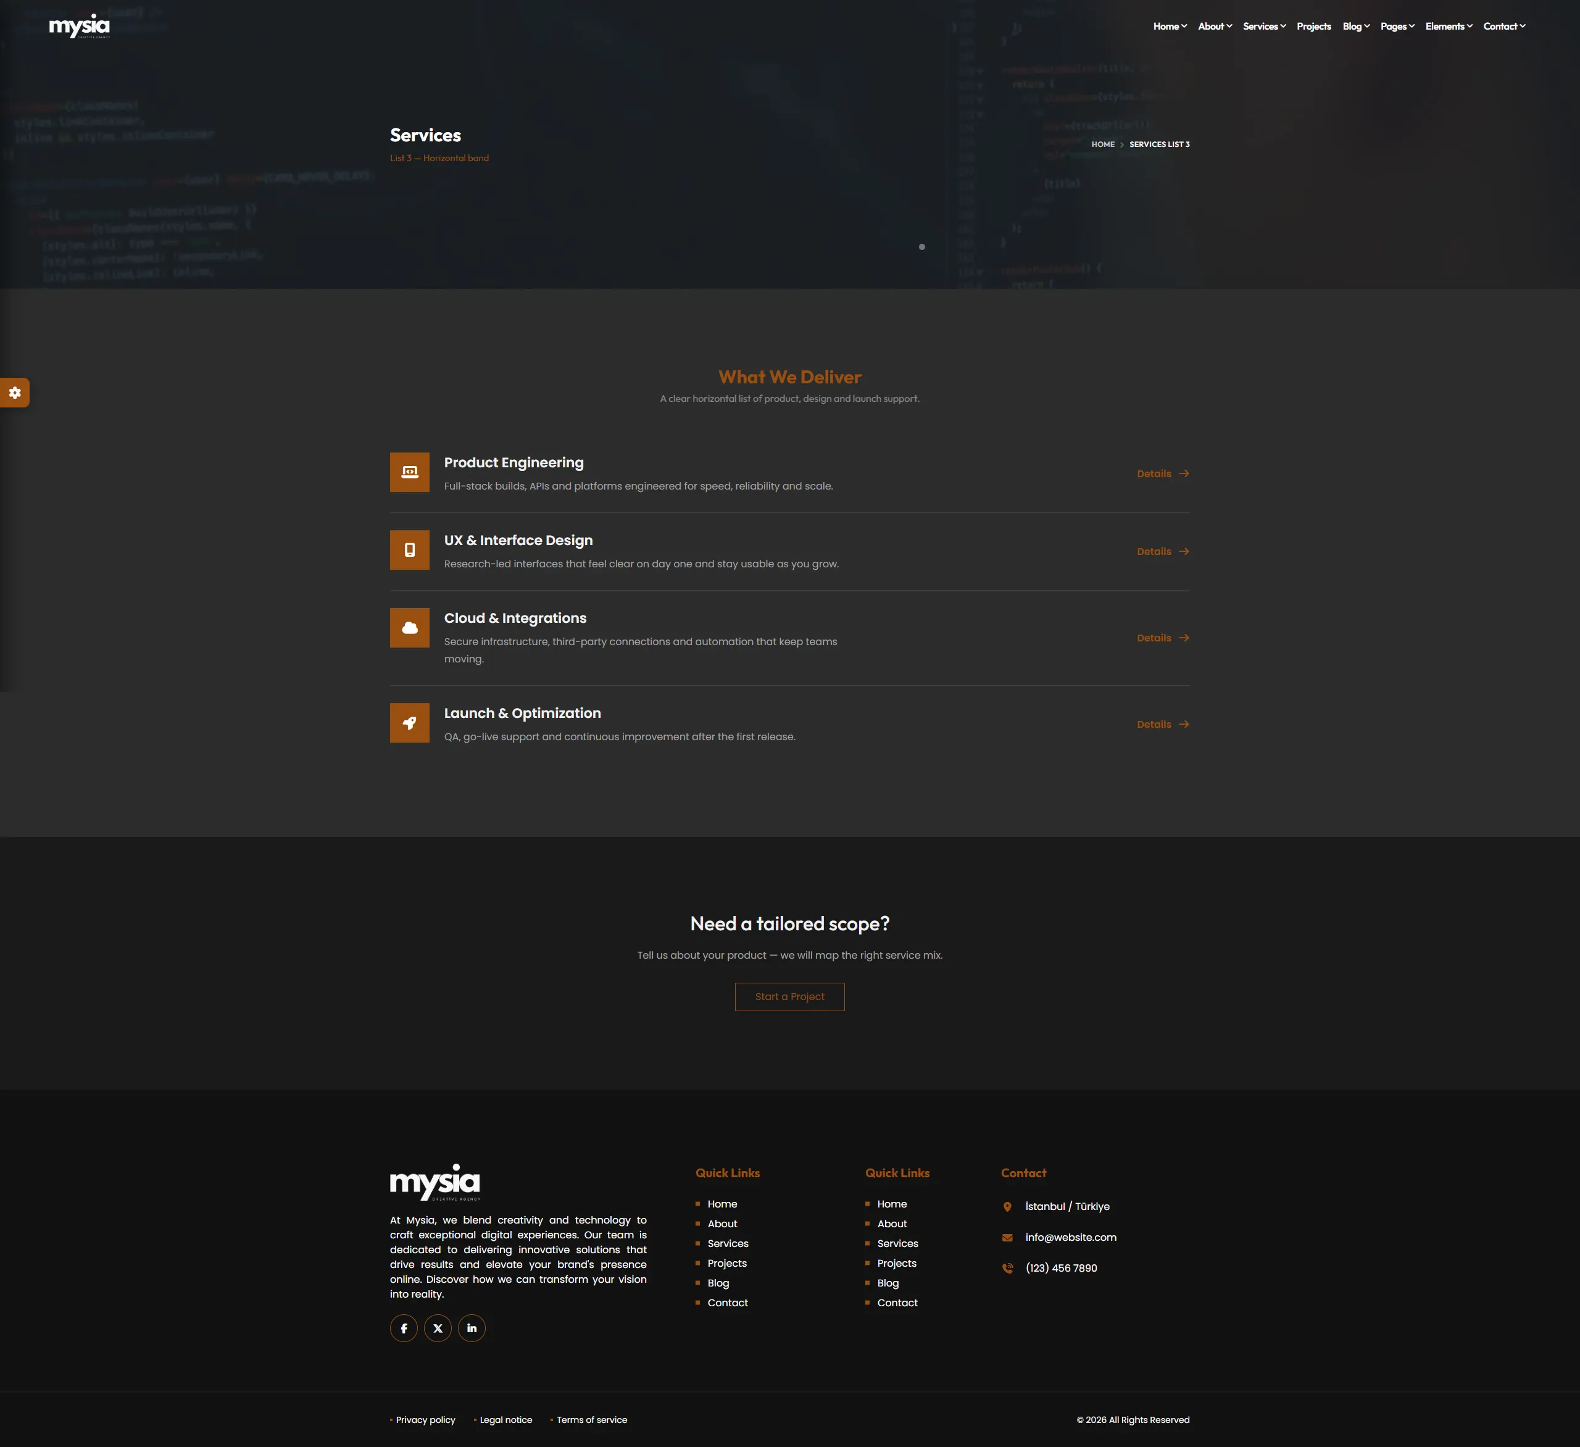The image size is (1580, 1447).
Task: Open the UX & Interface Design heading
Action: 518,540
